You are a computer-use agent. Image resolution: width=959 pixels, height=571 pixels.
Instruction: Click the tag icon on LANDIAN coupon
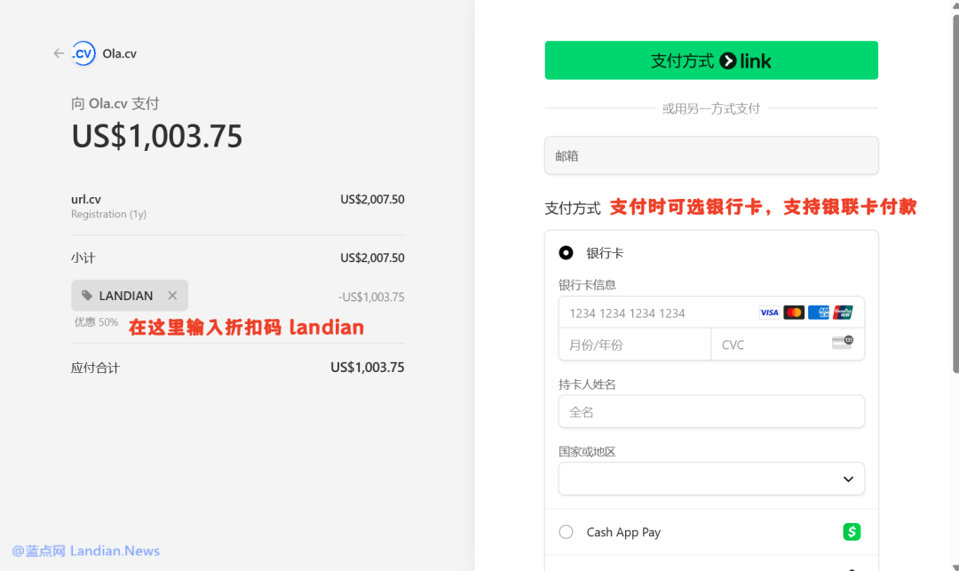(x=87, y=296)
